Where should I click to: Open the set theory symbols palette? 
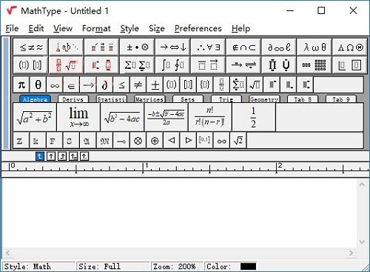(243, 47)
